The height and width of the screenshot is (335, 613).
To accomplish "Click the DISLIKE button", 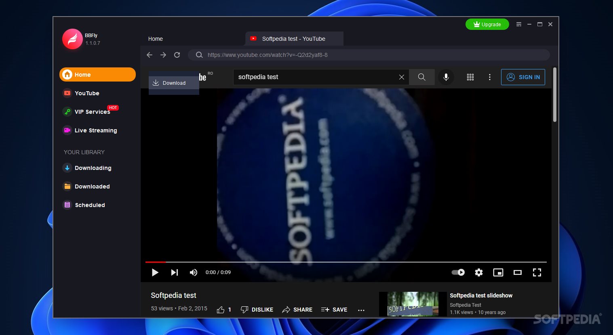I will (x=257, y=310).
